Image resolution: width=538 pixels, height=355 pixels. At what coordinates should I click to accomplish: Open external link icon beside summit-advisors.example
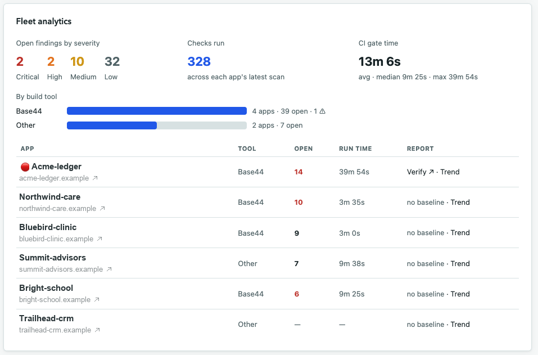tap(109, 269)
